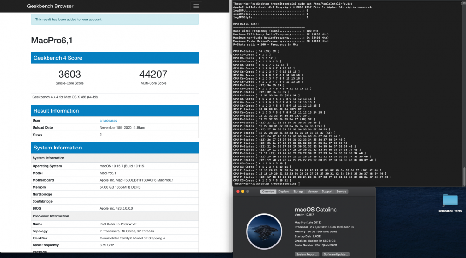466x258 pixels.
Task: Click the Intel Xeon E5-2687W v2 name
Action: [118, 224]
